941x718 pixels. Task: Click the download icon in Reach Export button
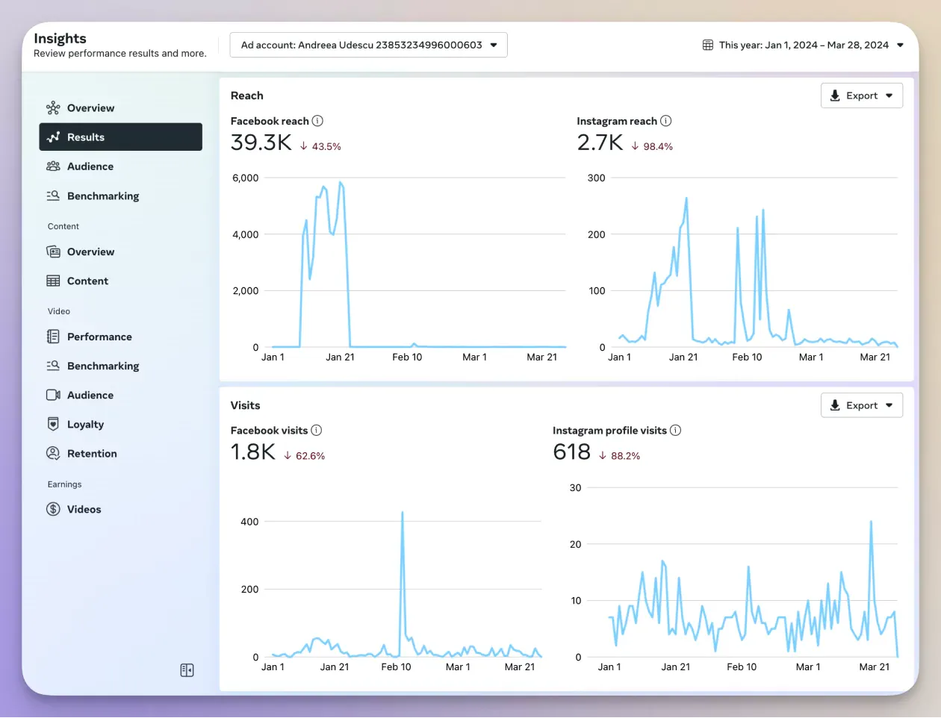click(835, 96)
